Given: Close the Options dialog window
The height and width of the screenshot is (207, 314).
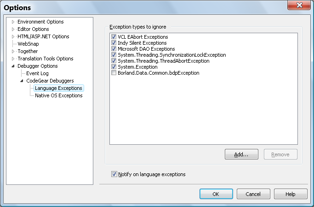Looking at the screenshot, I should [299, 5].
